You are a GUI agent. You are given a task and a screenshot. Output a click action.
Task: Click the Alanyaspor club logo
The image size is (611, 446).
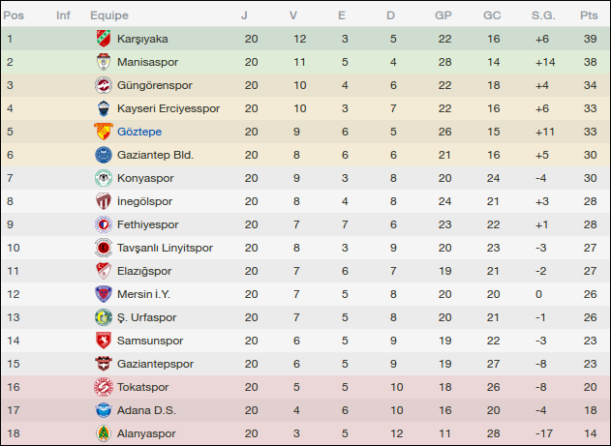(x=103, y=433)
